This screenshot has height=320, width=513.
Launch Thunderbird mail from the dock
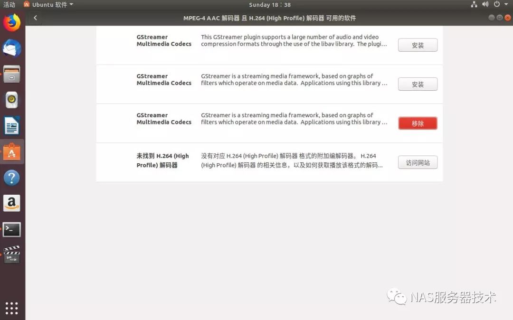point(12,48)
